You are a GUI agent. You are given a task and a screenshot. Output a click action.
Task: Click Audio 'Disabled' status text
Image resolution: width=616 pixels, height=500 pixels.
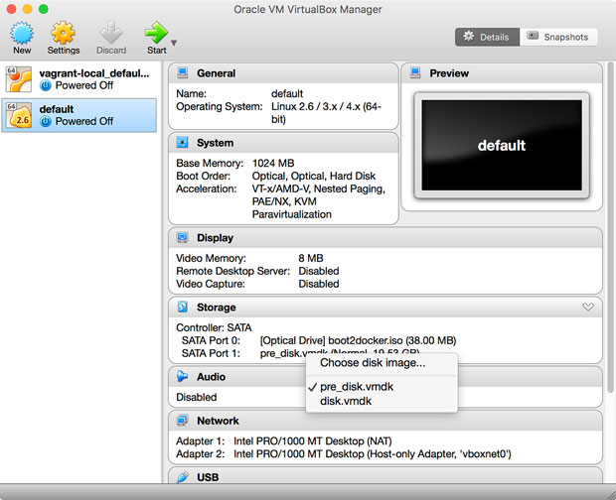[x=196, y=397]
